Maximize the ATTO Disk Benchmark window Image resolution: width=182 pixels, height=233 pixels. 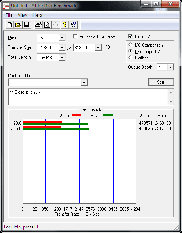pyautogui.click(x=156, y=4)
